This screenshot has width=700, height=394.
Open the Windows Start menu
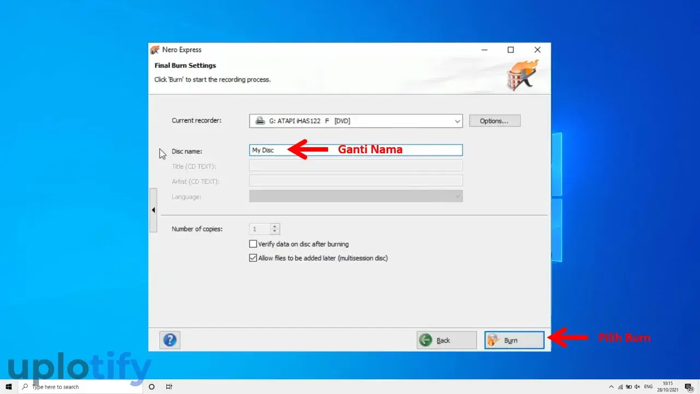(9, 387)
